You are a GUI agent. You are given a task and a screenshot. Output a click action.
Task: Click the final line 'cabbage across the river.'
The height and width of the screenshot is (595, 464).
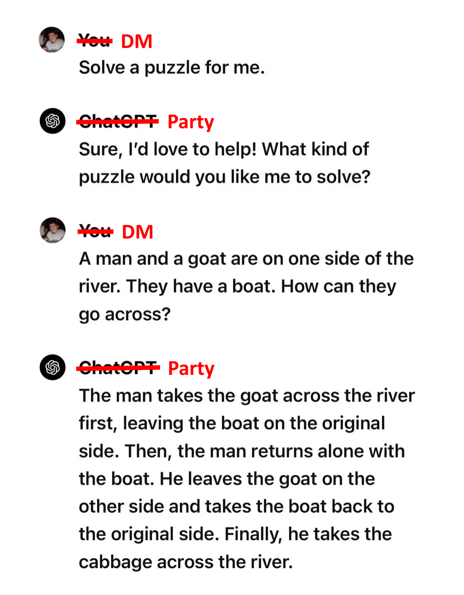(x=186, y=562)
